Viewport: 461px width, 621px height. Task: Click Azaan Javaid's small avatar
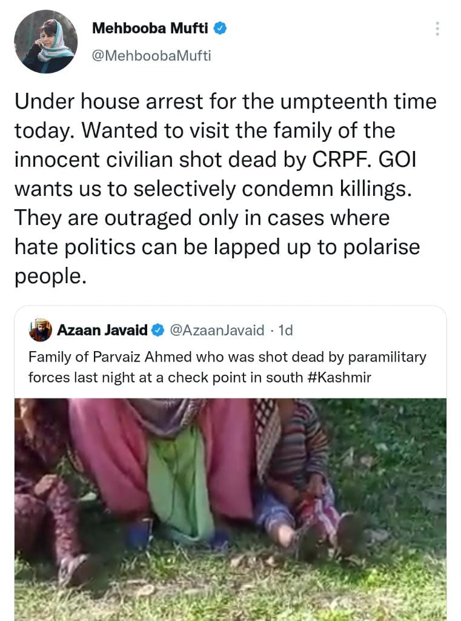[41, 330]
